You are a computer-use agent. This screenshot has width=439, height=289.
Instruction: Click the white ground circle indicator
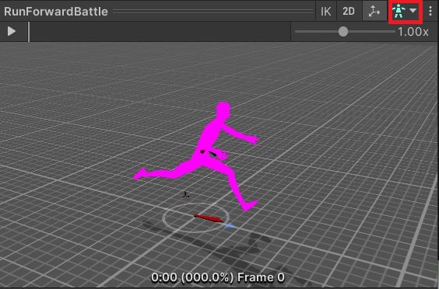[196, 218]
